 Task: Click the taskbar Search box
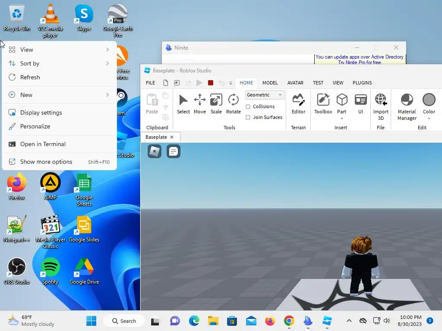click(x=124, y=321)
